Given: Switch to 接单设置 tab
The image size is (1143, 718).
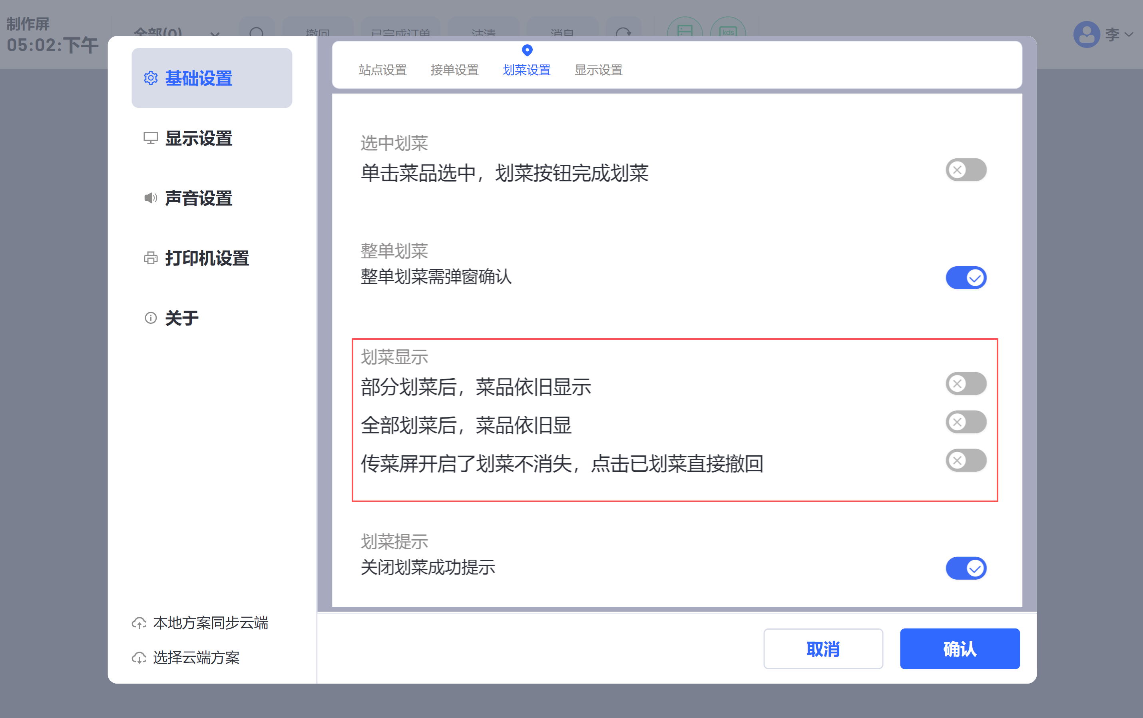Looking at the screenshot, I should [454, 70].
